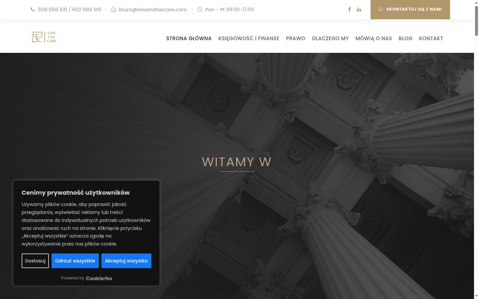The image size is (479, 299).
Task: Open the Mówią o nas menu item
Action: (x=374, y=39)
